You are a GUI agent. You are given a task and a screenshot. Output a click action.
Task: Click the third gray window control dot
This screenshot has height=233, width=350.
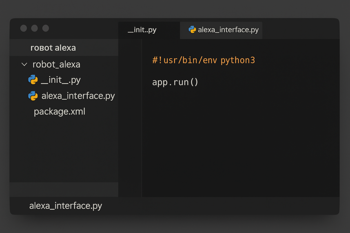point(45,28)
